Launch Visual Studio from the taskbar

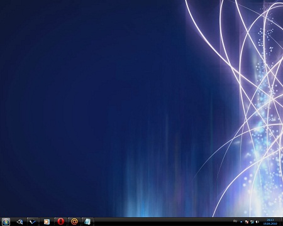[x=19, y=222]
